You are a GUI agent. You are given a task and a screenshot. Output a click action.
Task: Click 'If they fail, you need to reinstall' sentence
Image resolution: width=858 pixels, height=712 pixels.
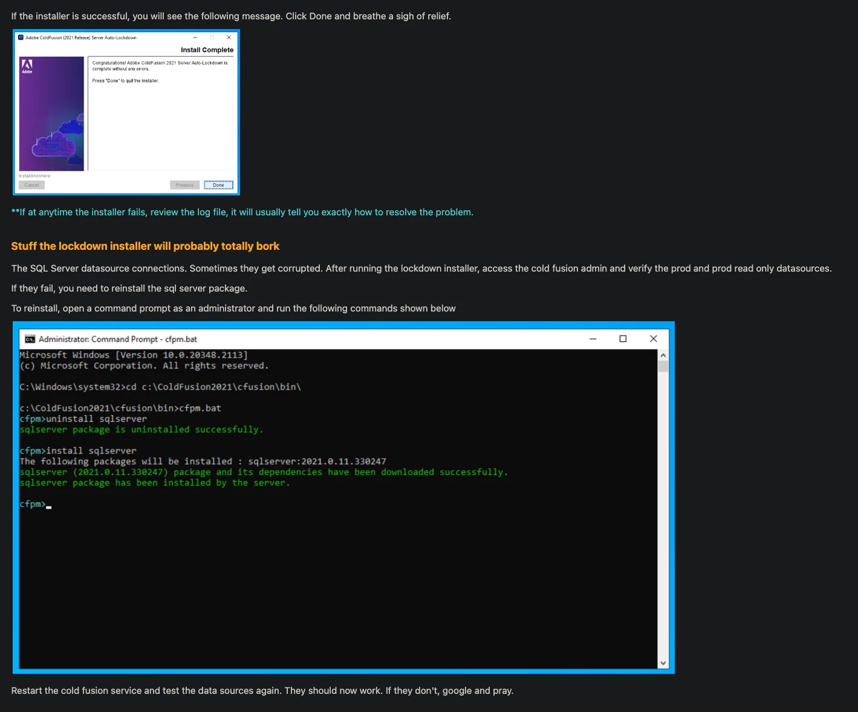(129, 289)
